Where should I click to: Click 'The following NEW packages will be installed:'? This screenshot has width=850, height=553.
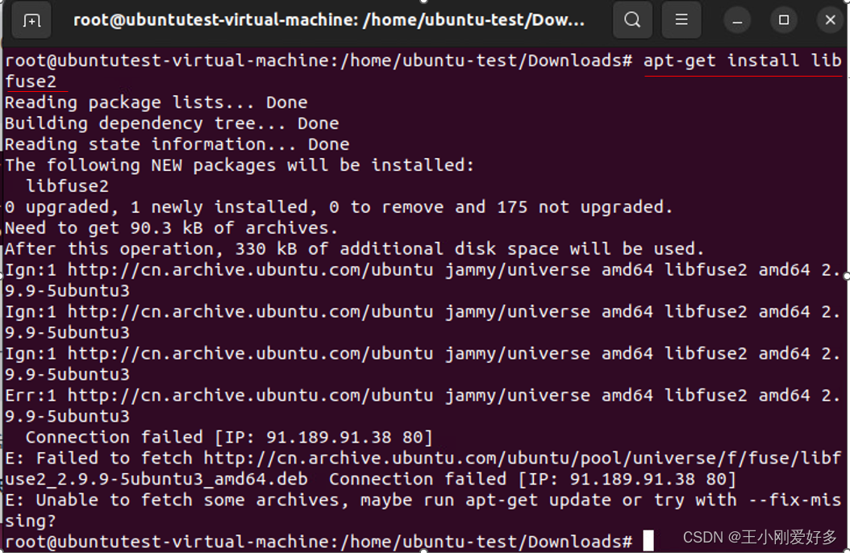(x=240, y=165)
